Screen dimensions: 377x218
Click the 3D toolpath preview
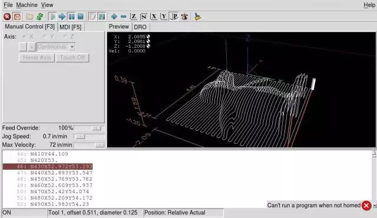tap(241, 90)
